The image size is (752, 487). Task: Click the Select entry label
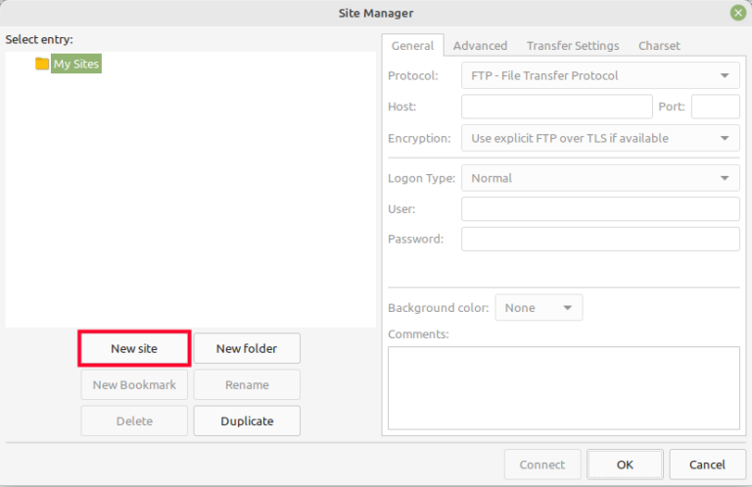tap(39, 39)
